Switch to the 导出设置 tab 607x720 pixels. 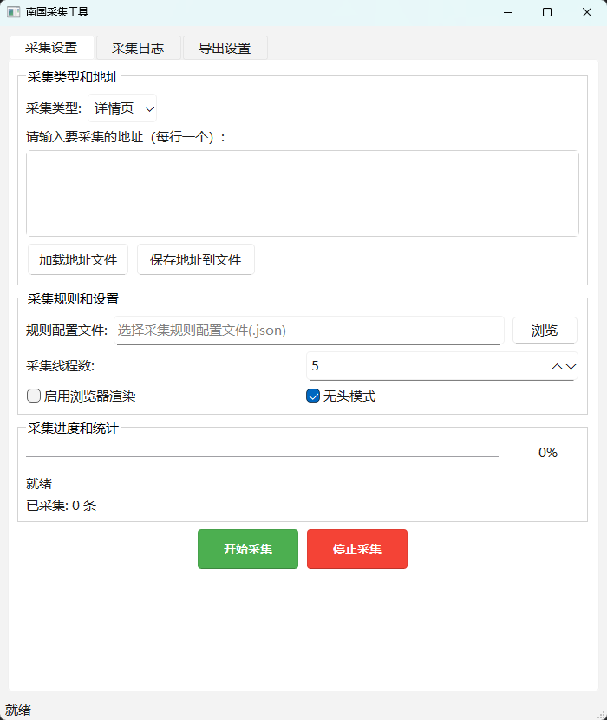[225, 48]
